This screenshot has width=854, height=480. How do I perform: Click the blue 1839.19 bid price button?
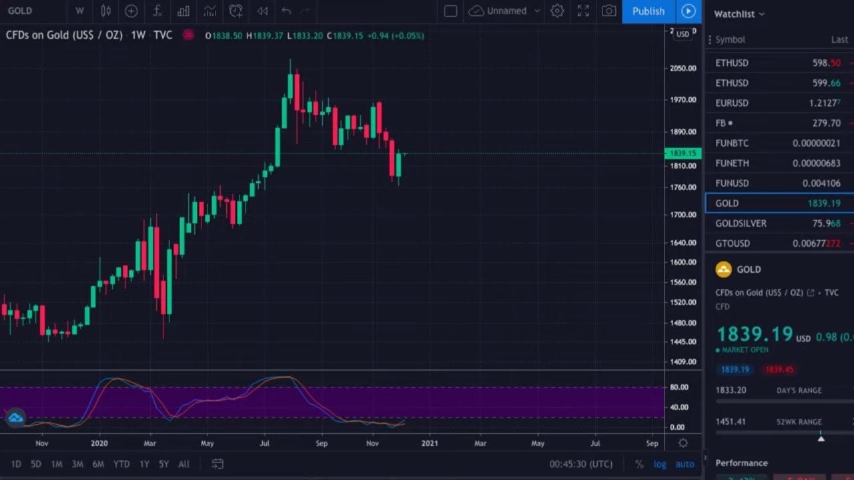click(x=735, y=369)
